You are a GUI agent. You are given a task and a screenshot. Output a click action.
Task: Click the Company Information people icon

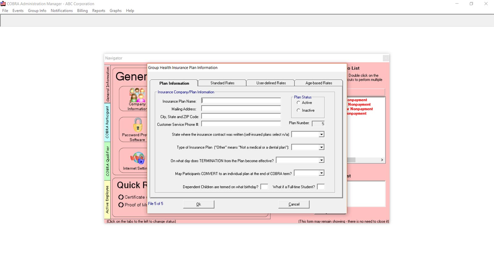click(x=137, y=95)
